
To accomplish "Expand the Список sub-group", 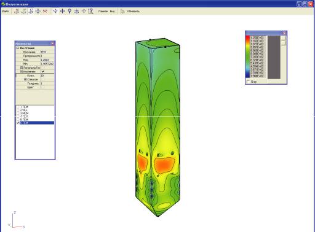I will coord(25,79).
